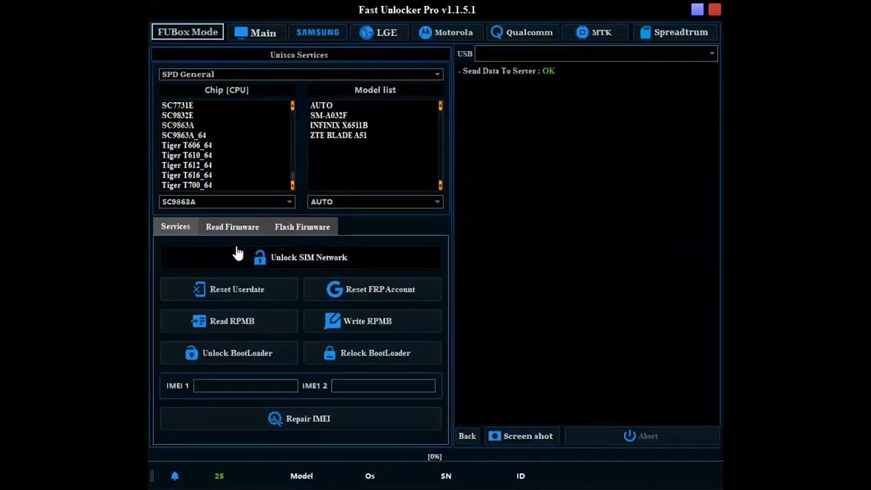Switch to the SAMSUNG tab
871x490 pixels.
[317, 33]
